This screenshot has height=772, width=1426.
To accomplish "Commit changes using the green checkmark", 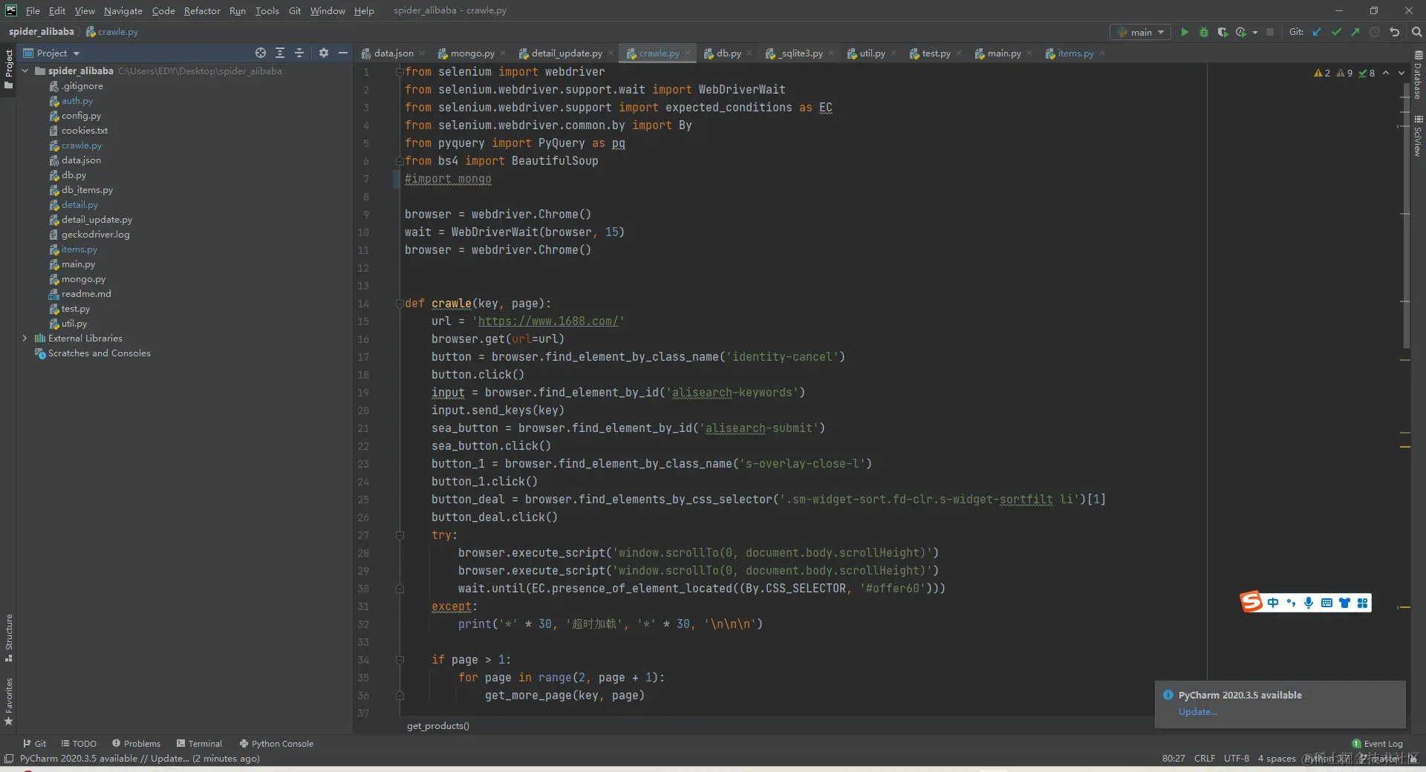I will pos(1336,32).
